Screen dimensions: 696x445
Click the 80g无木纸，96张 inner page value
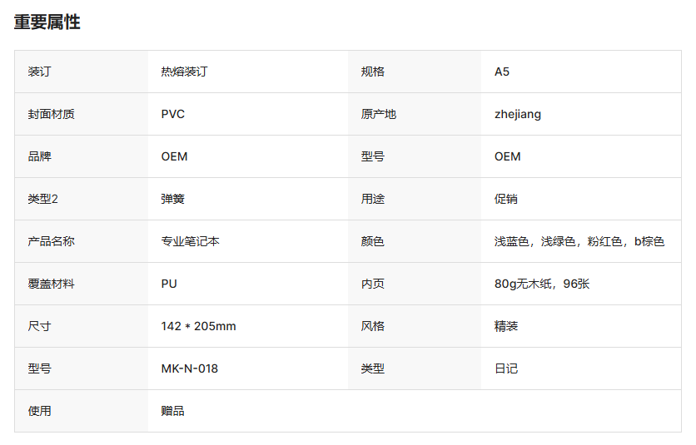(542, 284)
